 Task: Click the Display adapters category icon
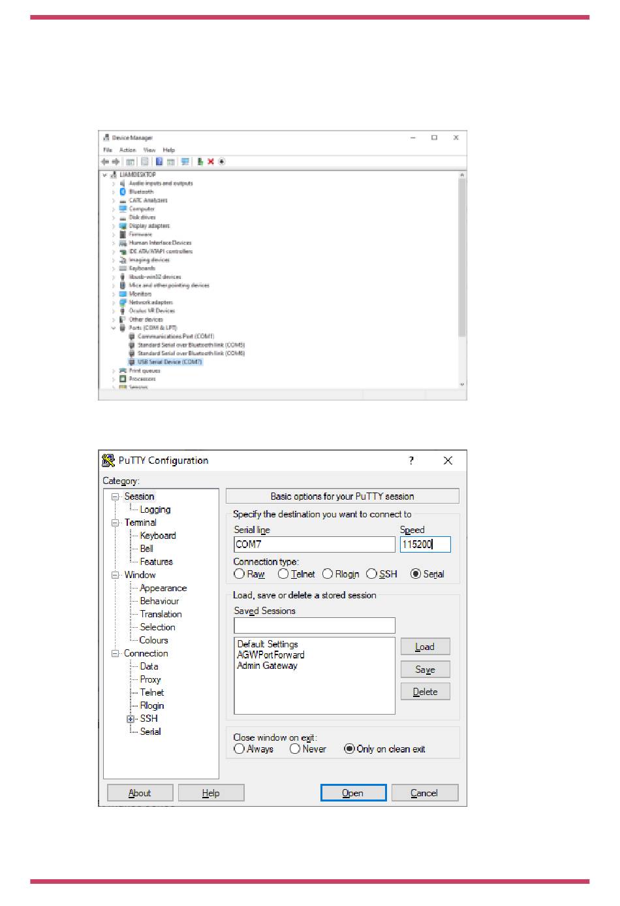click(123, 226)
